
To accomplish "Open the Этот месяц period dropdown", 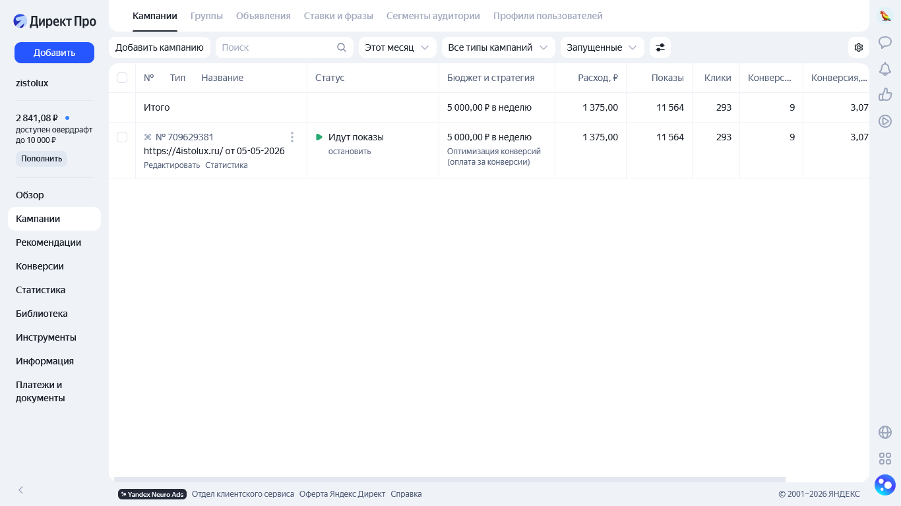I will (398, 47).
